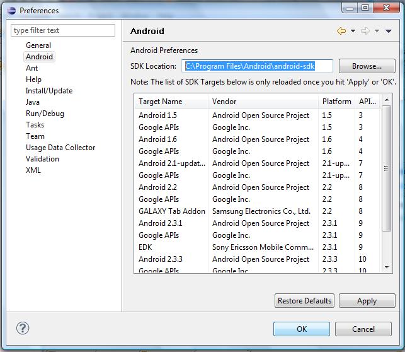The image size is (405, 352).
Task: Select the Android 2.1-updat... target row
Action: [x=257, y=163]
